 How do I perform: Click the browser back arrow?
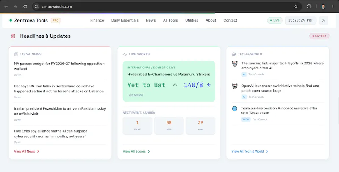pos(6,6)
